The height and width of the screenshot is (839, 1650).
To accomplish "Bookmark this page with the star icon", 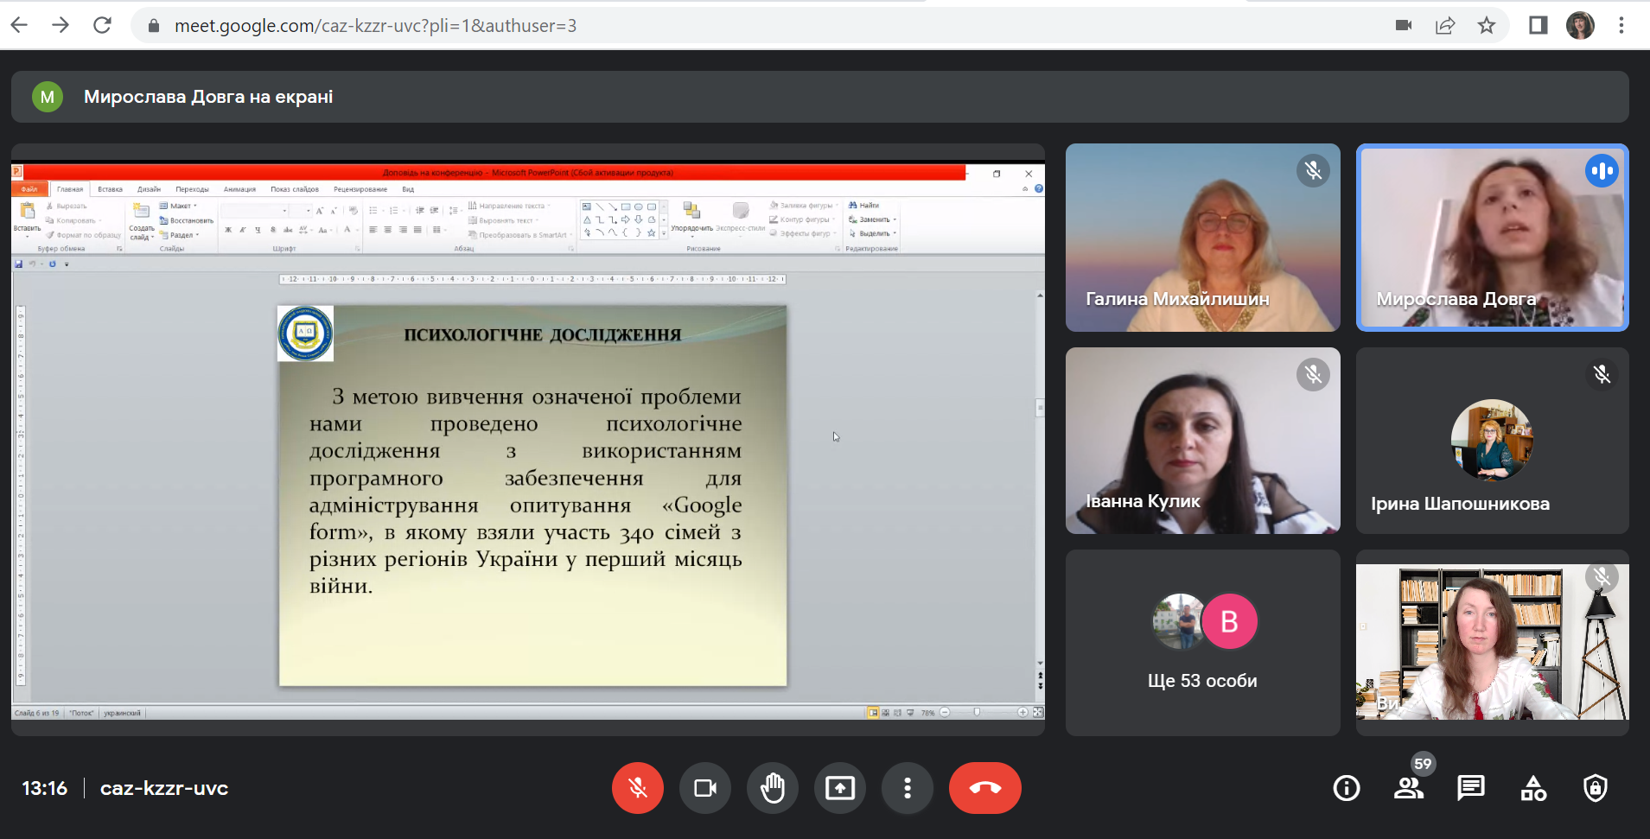I will [1487, 26].
